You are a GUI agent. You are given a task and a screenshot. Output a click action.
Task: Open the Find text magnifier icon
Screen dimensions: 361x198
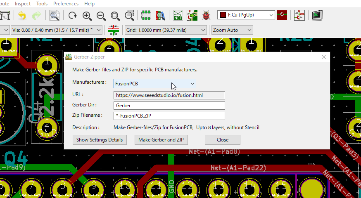coord(55,15)
